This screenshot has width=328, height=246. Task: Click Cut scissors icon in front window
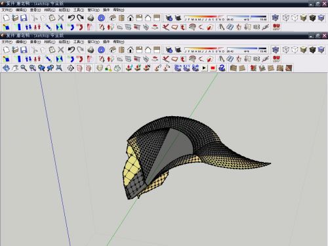pos(35,50)
